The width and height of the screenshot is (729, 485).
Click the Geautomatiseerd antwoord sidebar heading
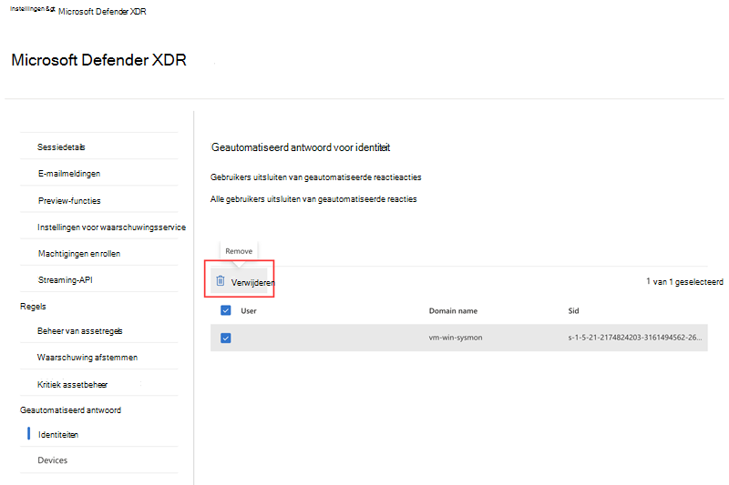click(x=70, y=410)
